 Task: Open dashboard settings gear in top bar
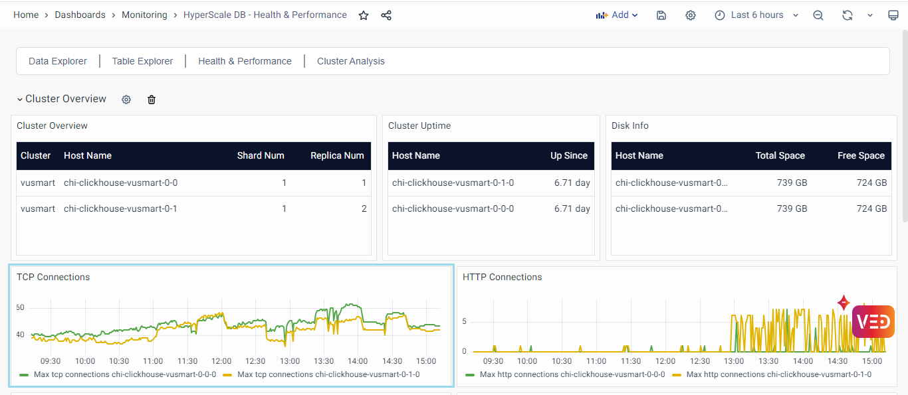coord(691,15)
